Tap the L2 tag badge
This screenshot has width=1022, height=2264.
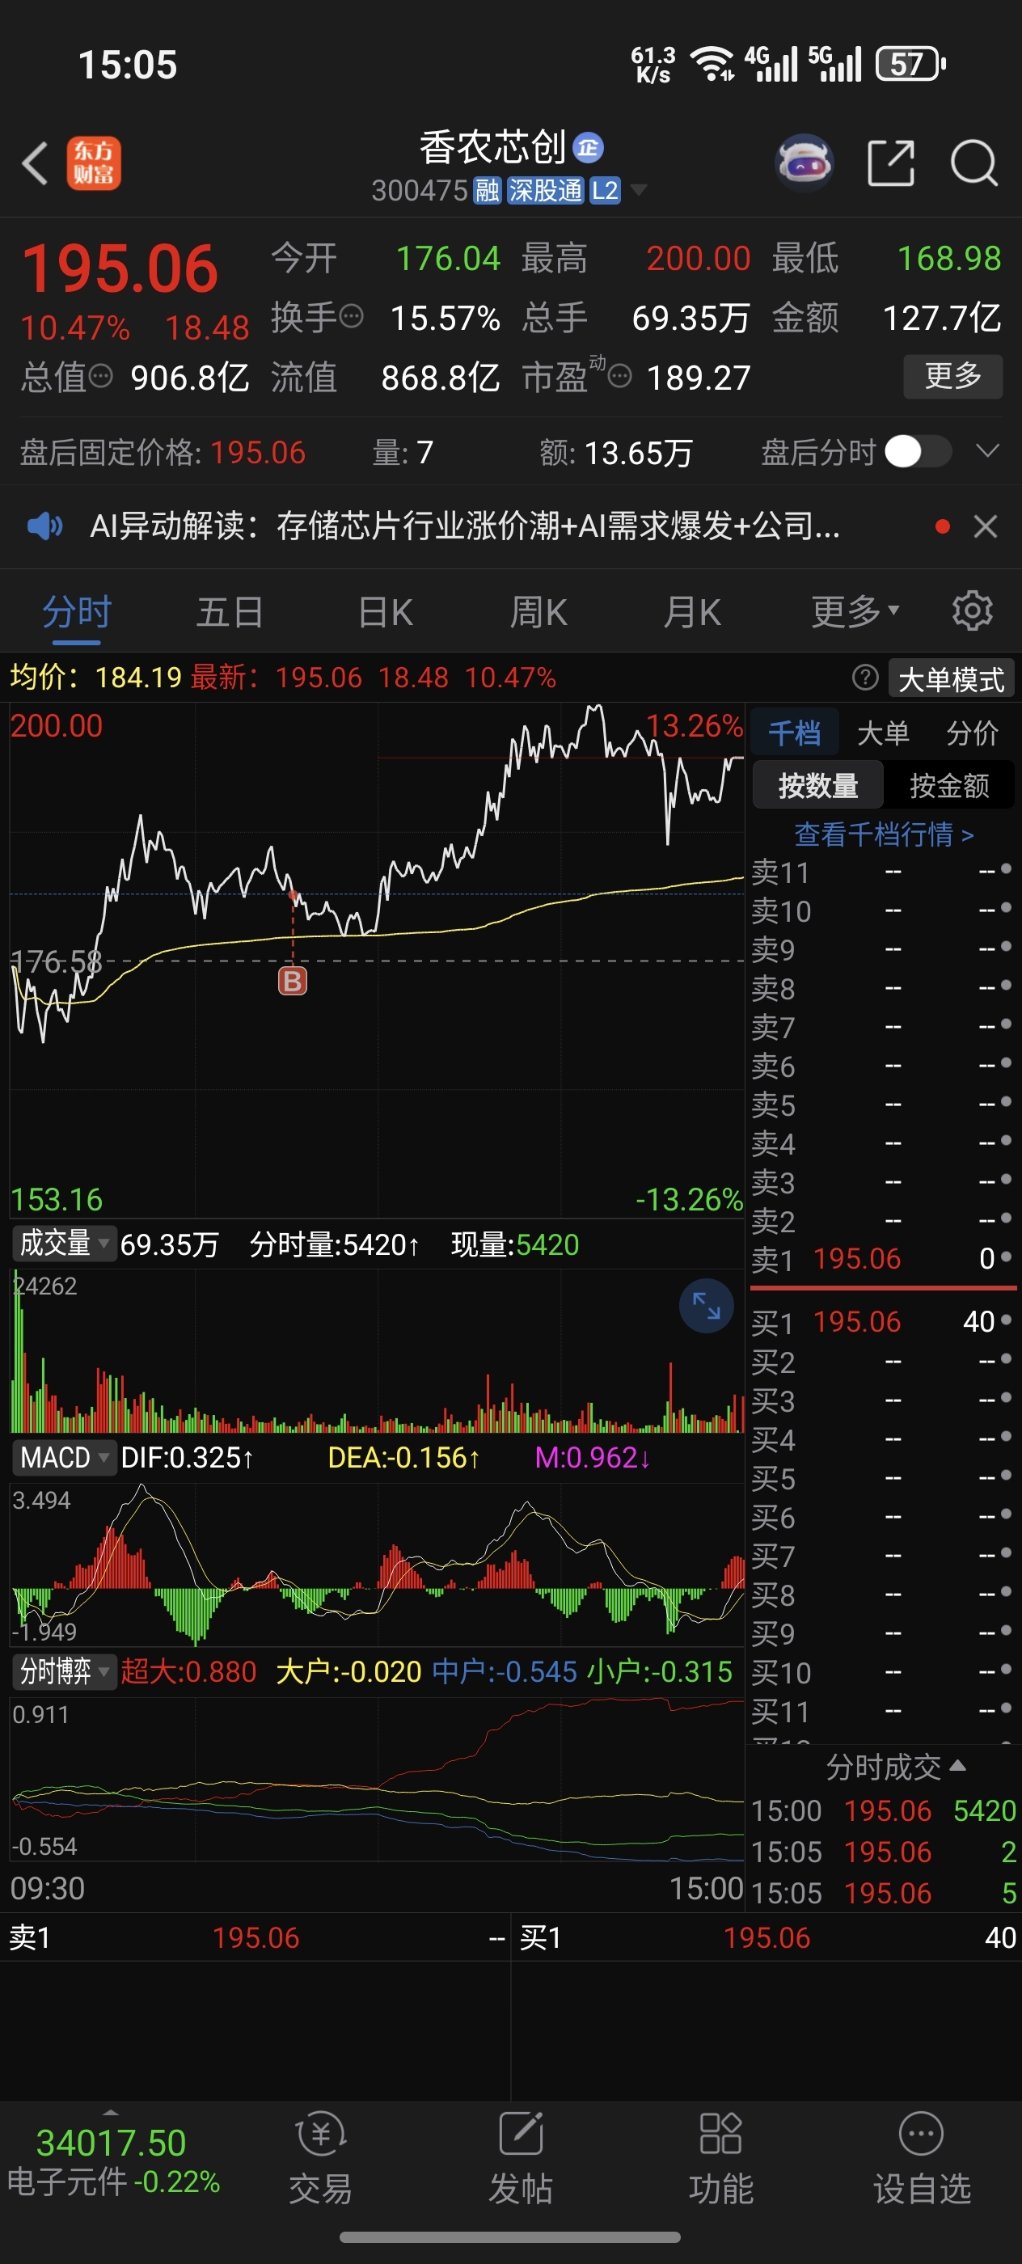[x=605, y=191]
